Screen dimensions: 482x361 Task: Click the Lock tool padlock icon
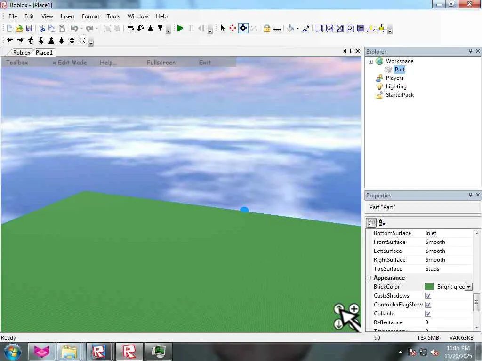click(267, 29)
